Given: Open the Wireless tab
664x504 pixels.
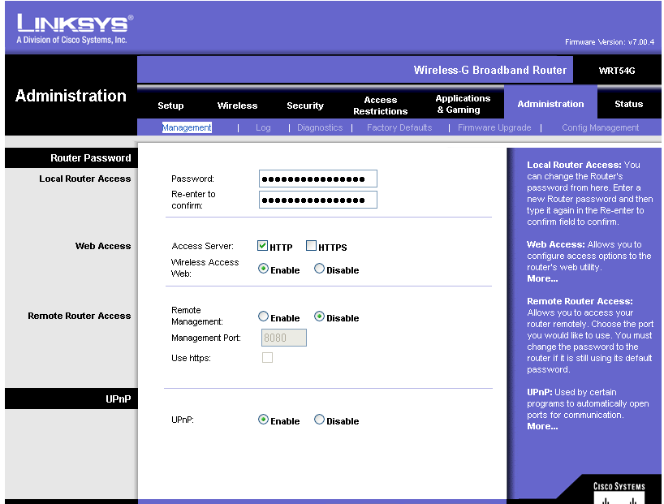Looking at the screenshot, I should pyautogui.click(x=237, y=106).
